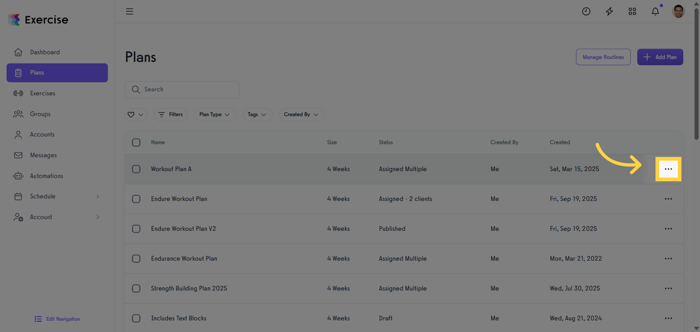Image resolution: width=700 pixels, height=332 pixels.
Task: Check the Endurance Workout Plan checkbox
Action: pos(136,259)
